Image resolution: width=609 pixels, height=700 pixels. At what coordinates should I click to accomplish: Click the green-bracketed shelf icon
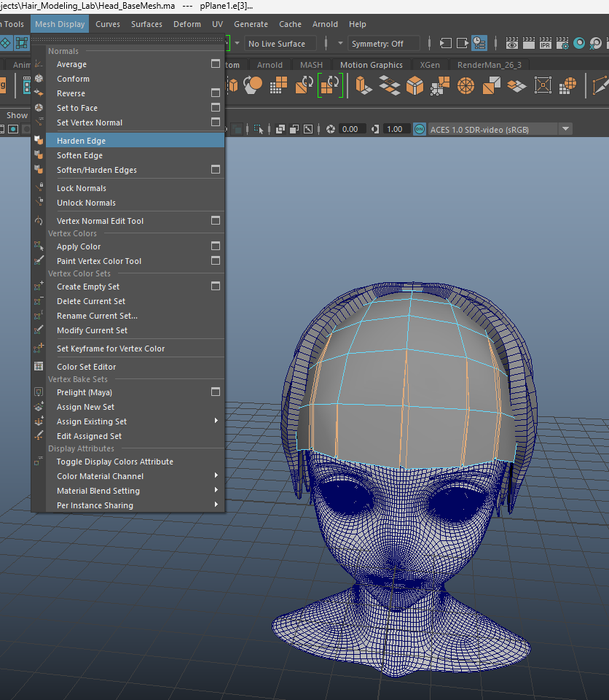click(x=330, y=85)
